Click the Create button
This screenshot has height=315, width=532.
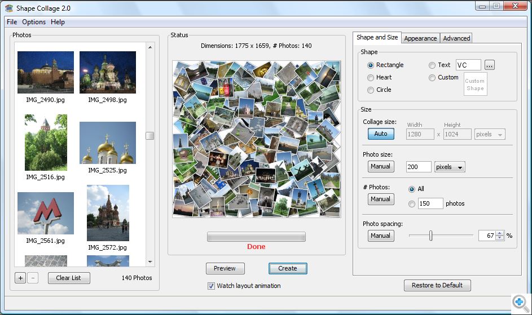point(288,269)
